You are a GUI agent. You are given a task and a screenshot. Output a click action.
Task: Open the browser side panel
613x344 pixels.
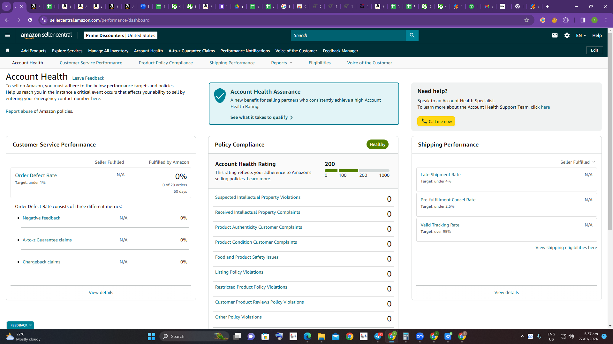pos(583,20)
